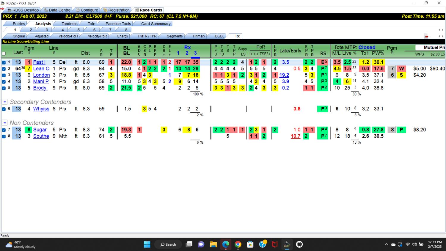Click the volume speaker tray icon
The height and width of the screenshot is (251, 446).
[414, 244]
